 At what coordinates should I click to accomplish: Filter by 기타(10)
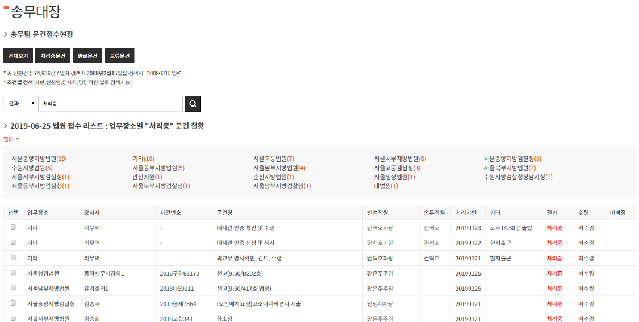144,159
